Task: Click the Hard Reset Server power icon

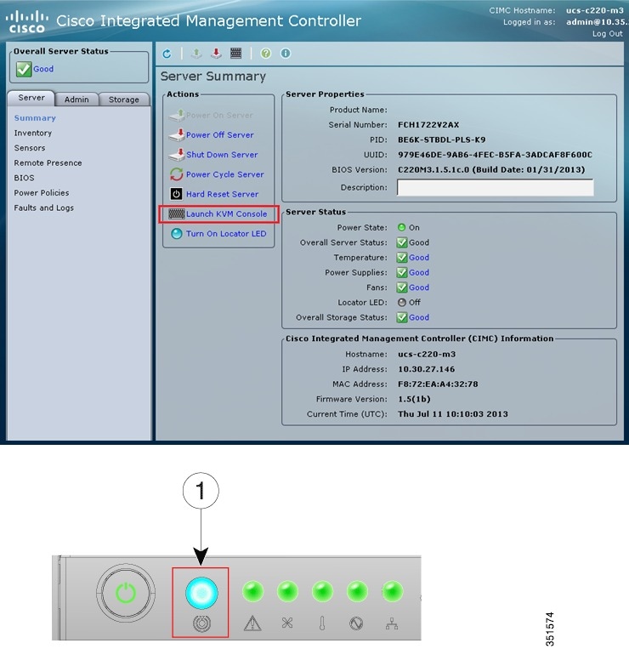Action: pyautogui.click(x=176, y=194)
